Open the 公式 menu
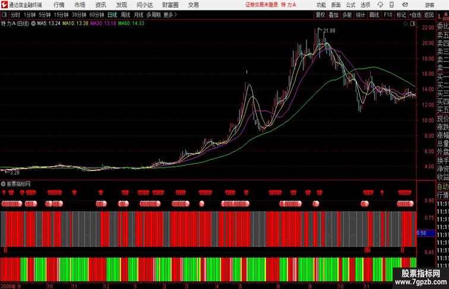 coord(350,5)
